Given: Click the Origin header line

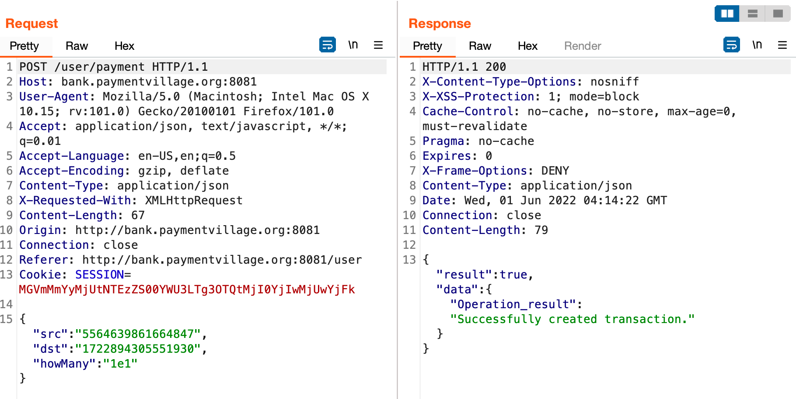Looking at the screenshot, I should tap(169, 230).
